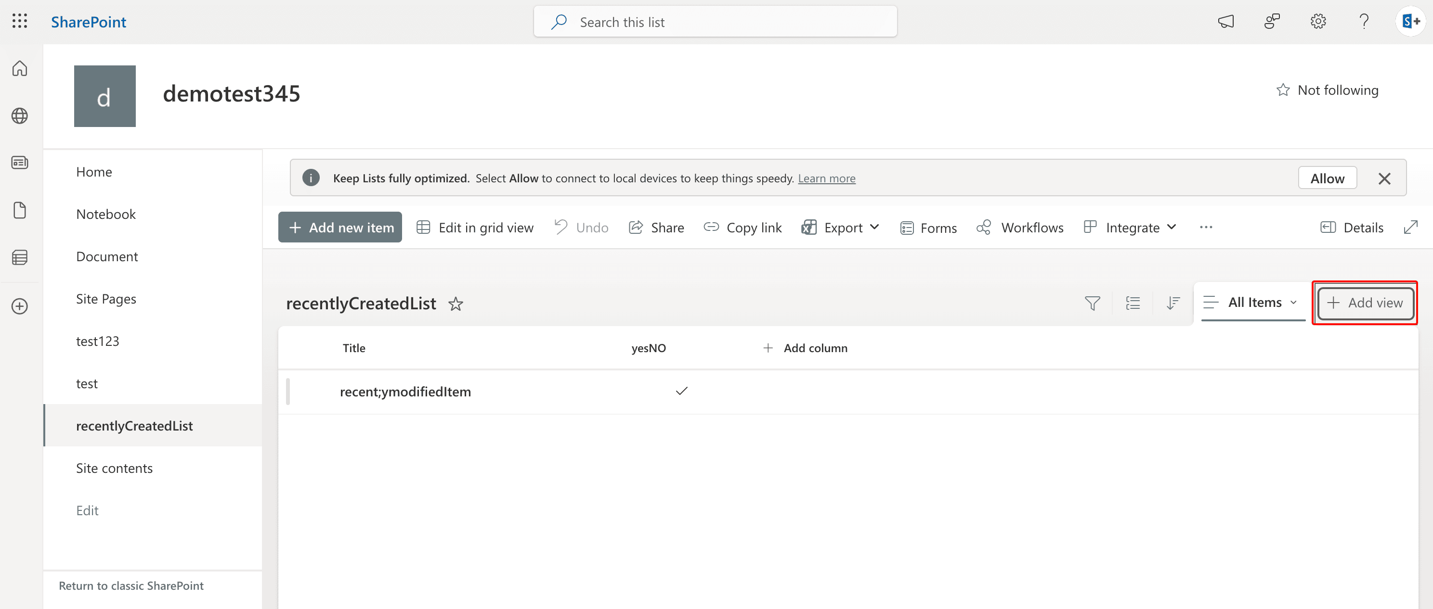Select the Export to Excel icon
1433x609 pixels.
809,227
